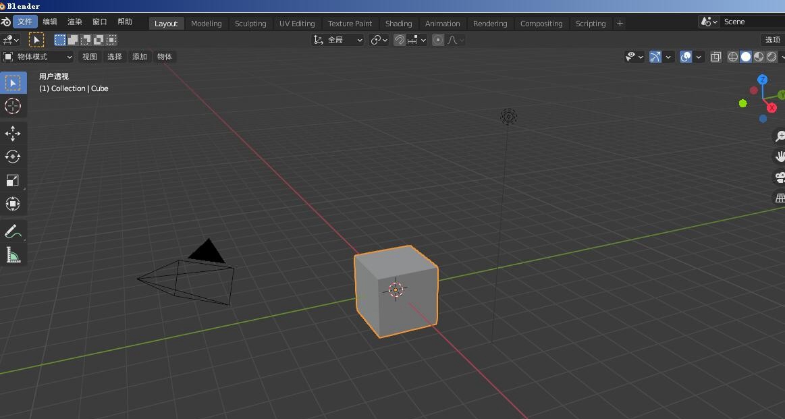Image resolution: width=785 pixels, height=419 pixels.
Task: Set selection mode to intersect selection
Action: pos(111,40)
